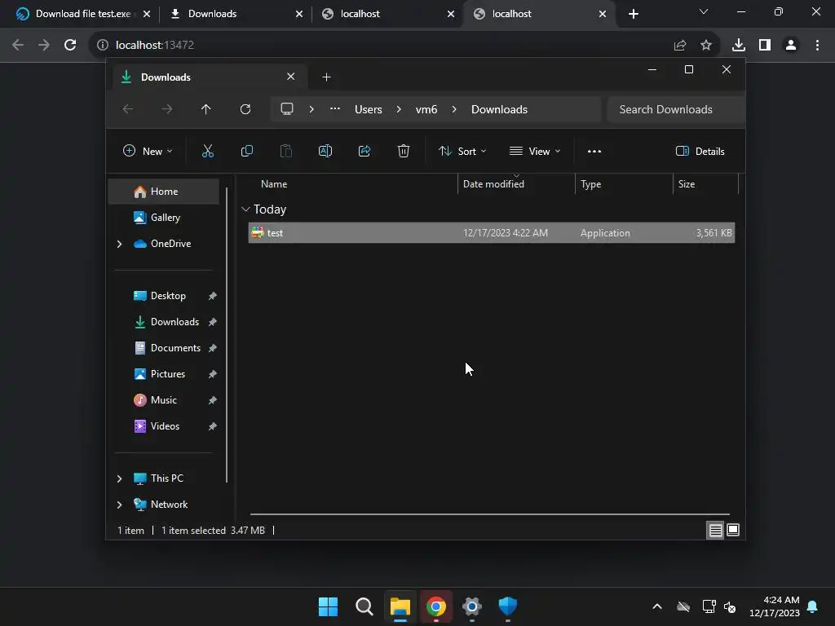Click chevron after Users in breadcrumb
Image resolution: width=835 pixels, height=626 pixels.
399,109
